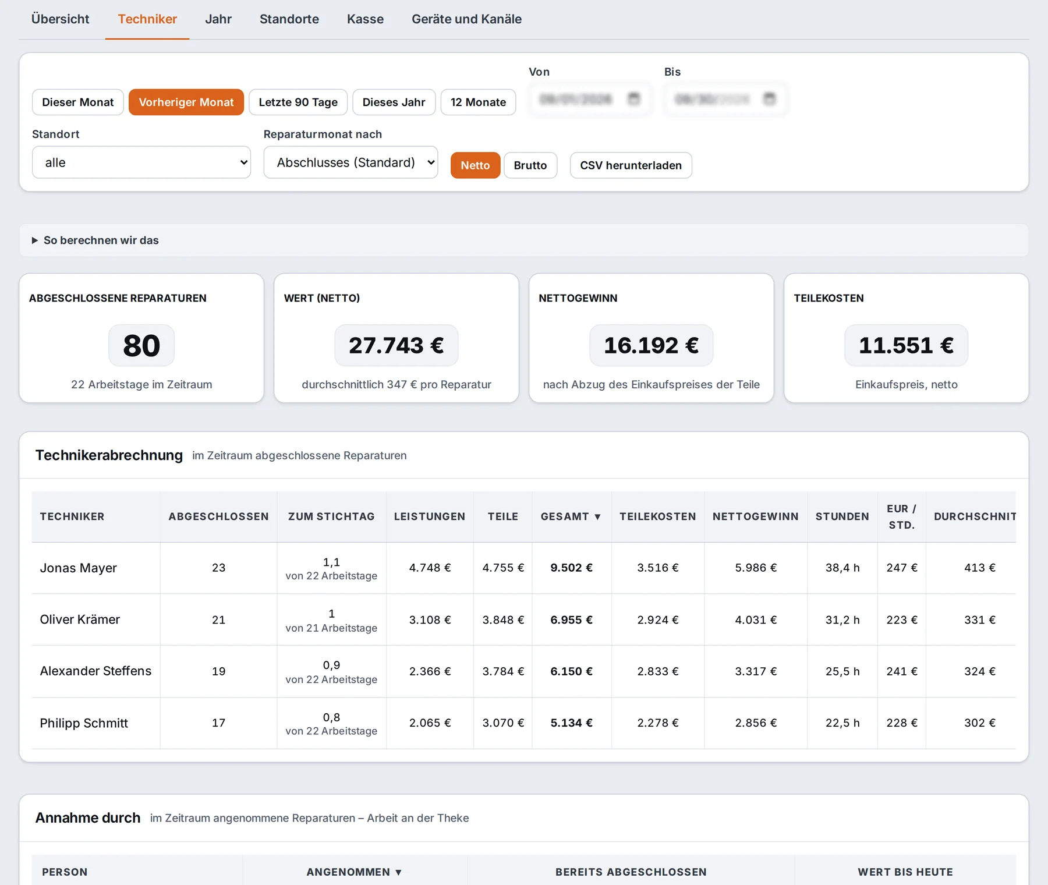
Task: Click Philipp Schmitt in table
Action: tap(84, 723)
